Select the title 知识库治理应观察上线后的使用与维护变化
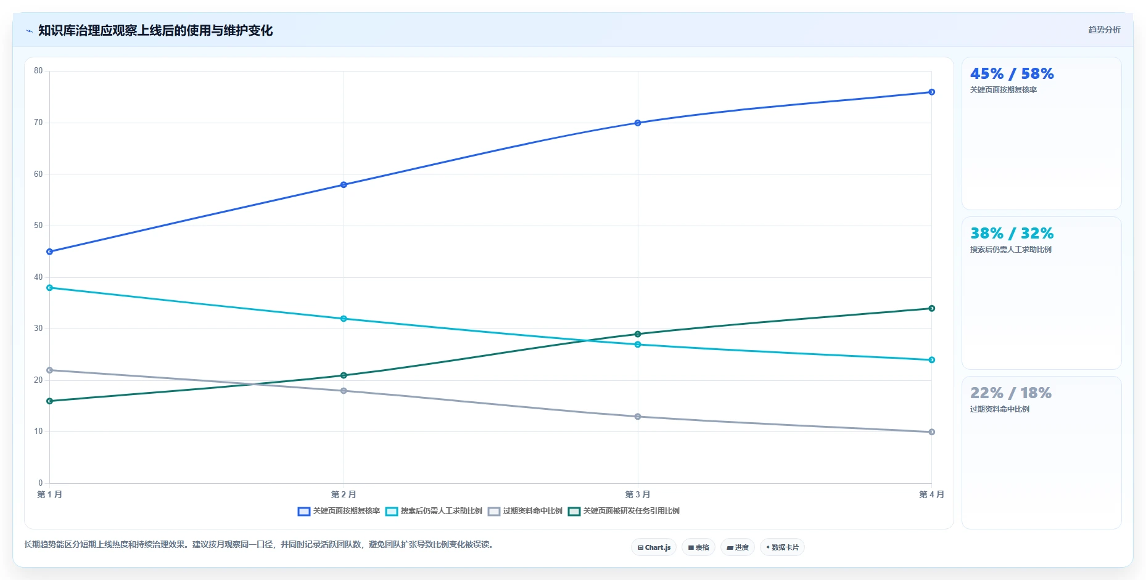Screen dimensions: 1146x580 point(155,30)
